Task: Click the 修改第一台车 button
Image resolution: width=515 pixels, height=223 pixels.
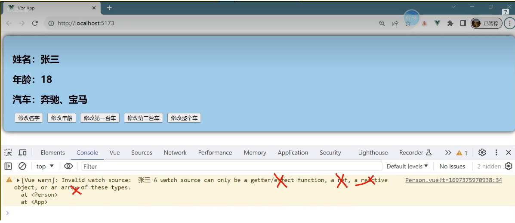Action: [x=100, y=118]
